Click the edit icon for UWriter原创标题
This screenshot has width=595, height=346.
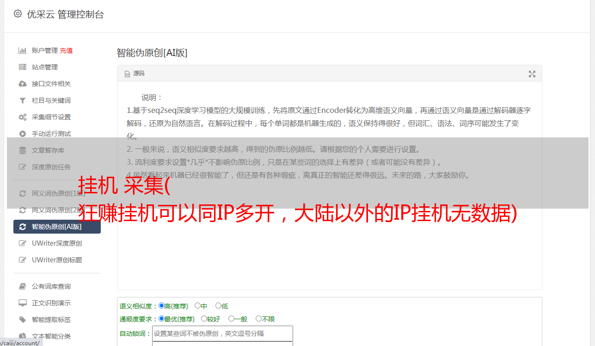pyautogui.click(x=22, y=260)
